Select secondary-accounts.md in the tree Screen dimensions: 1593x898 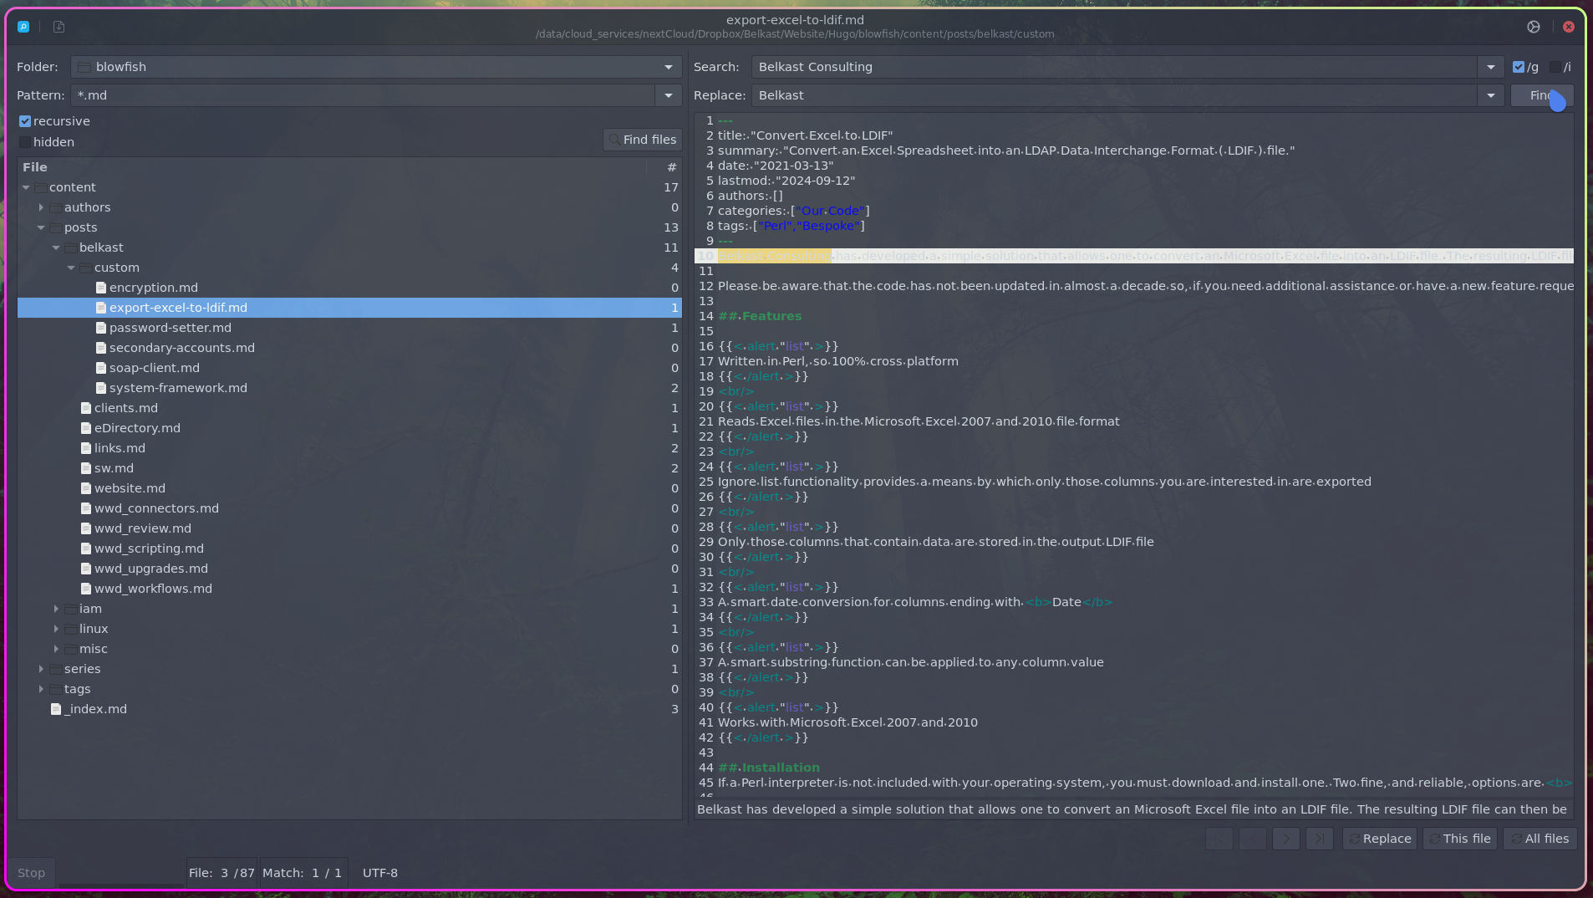coord(349,348)
